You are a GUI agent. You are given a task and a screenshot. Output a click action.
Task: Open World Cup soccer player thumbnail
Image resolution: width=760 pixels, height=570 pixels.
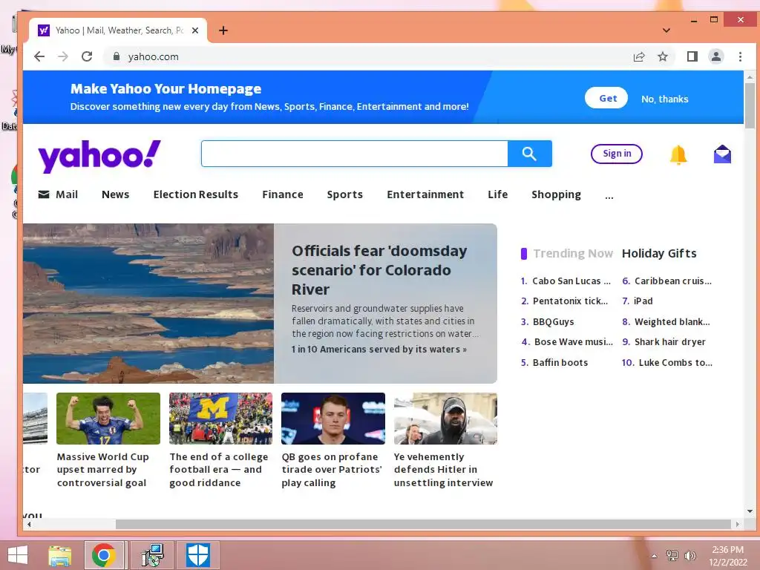pos(108,419)
